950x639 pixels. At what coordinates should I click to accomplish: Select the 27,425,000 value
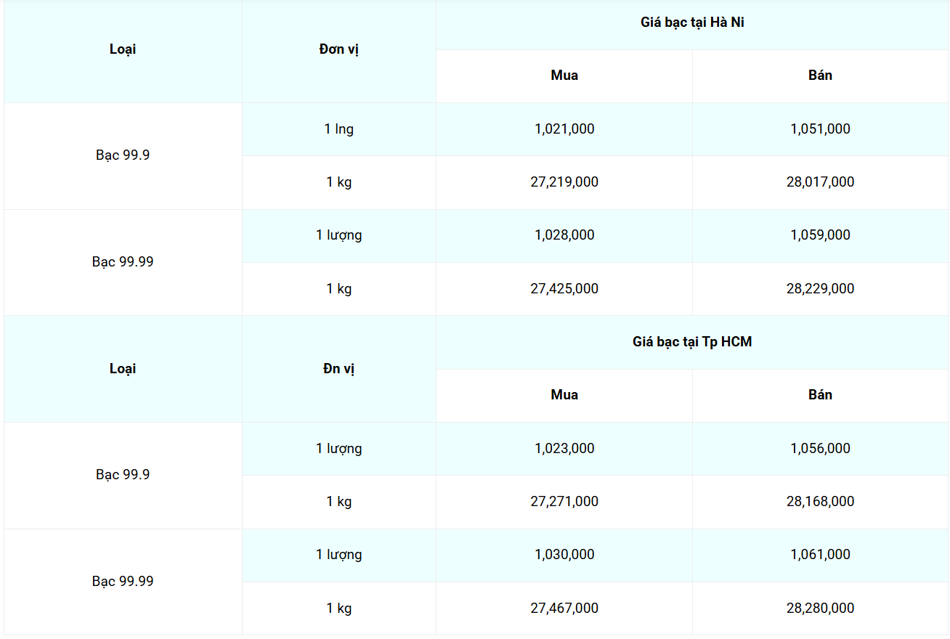(564, 289)
